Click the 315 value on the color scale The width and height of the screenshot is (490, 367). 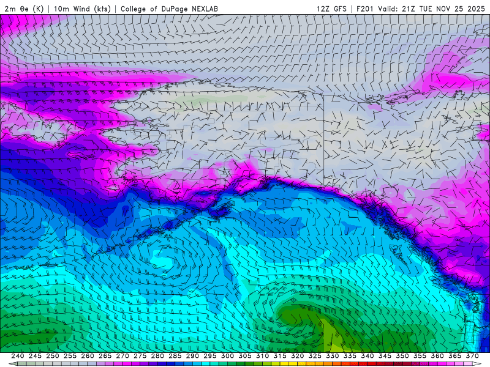(280, 356)
